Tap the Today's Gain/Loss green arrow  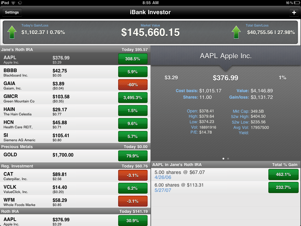tap(12, 32)
